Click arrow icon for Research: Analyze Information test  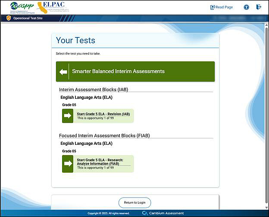click(x=68, y=164)
